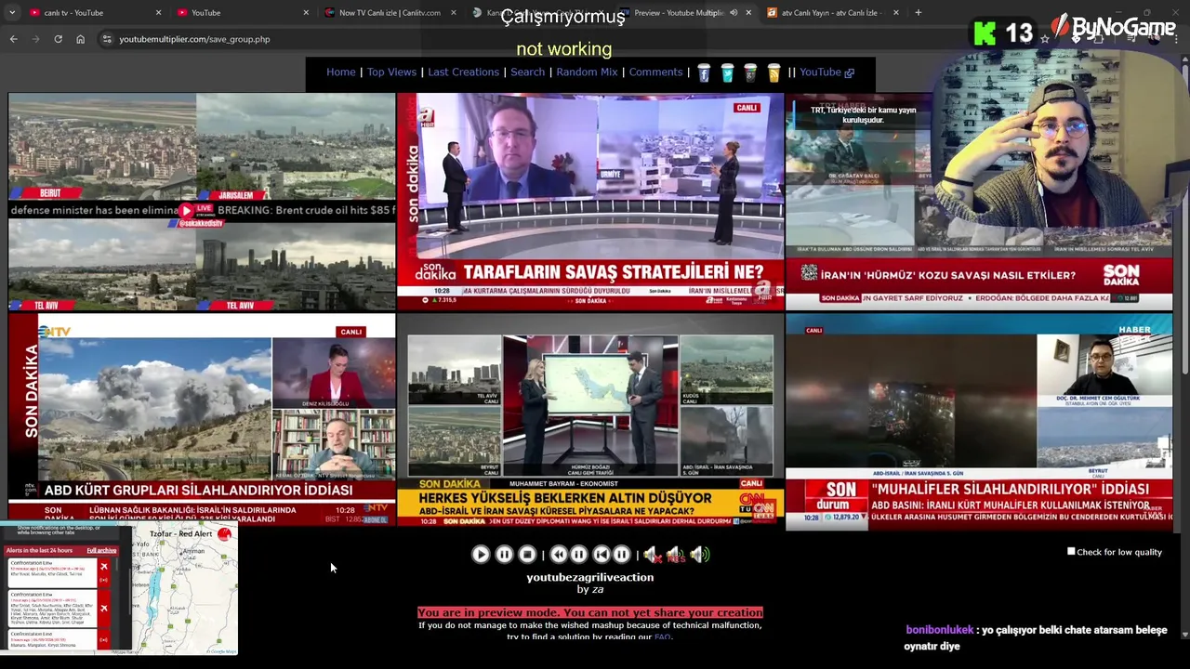Open the Search link in site menu
This screenshot has width=1190, height=669.
point(527,72)
